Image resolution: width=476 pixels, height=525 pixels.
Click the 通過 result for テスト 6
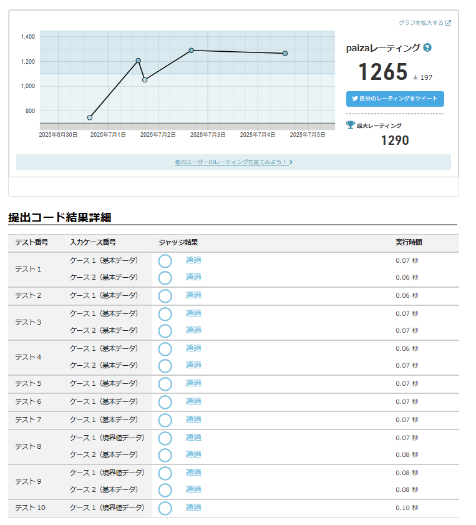pos(193,401)
